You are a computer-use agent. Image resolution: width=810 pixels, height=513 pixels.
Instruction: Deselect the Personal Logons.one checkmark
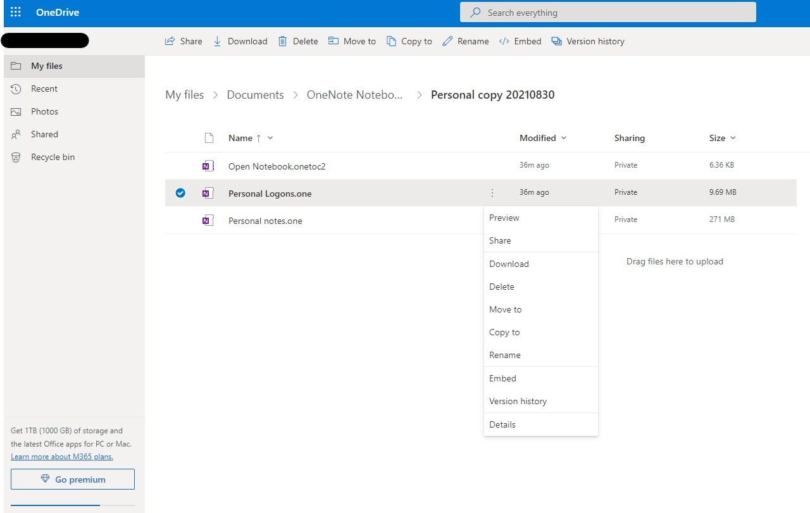point(180,193)
